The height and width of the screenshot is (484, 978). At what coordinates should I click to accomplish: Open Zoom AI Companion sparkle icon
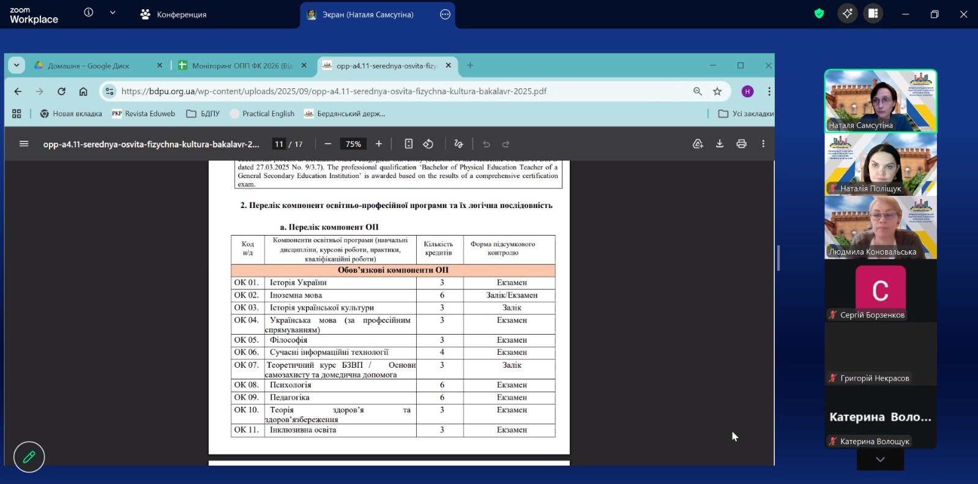pos(847,13)
